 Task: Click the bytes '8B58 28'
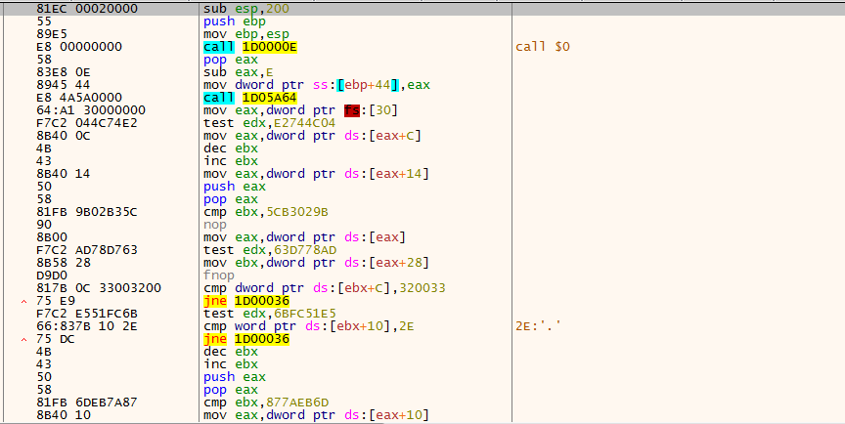64,263
